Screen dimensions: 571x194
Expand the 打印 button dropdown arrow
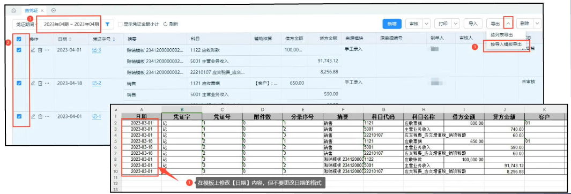(456, 24)
